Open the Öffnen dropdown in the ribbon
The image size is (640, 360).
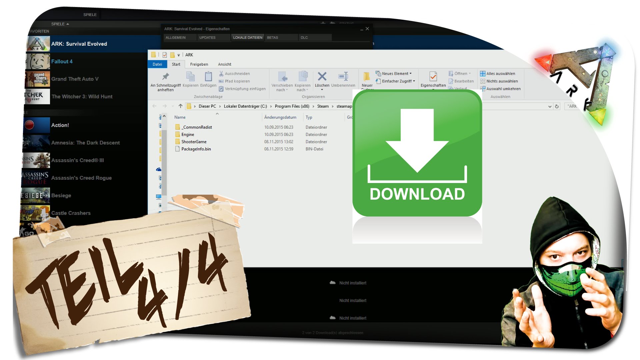[x=470, y=74]
